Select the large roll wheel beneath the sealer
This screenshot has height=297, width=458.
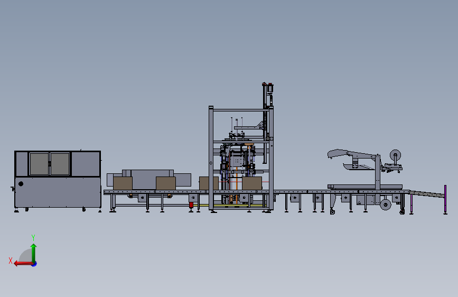(x=386, y=205)
